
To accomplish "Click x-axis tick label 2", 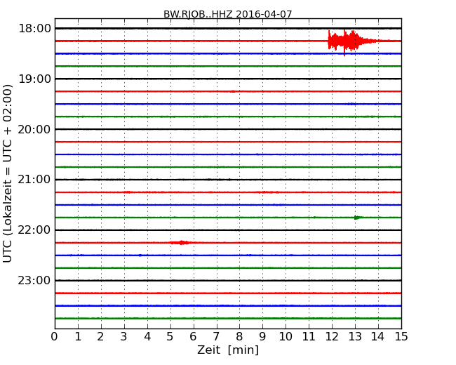I will pos(100,337).
